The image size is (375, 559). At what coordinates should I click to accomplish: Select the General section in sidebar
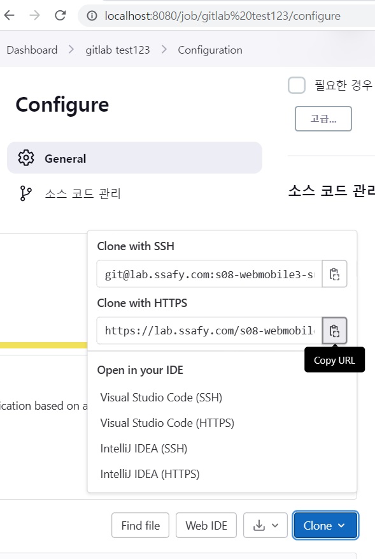(134, 158)
